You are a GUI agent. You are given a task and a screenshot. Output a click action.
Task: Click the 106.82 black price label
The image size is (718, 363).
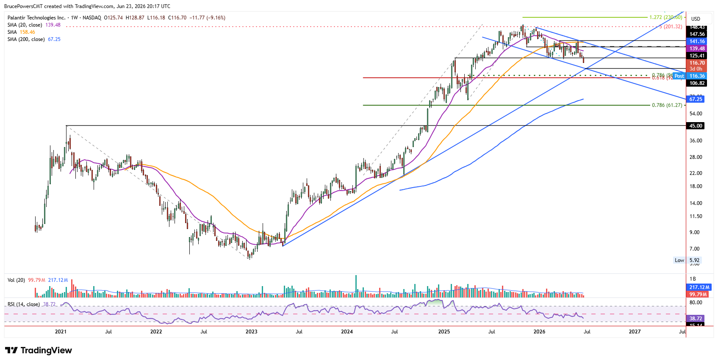pos(696,83)
